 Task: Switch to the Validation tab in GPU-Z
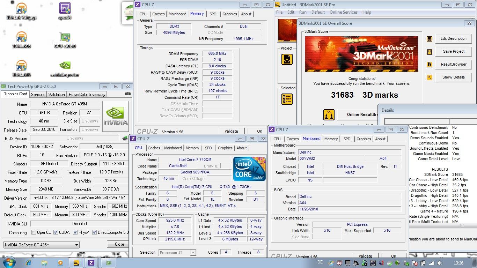coord(57,94)
